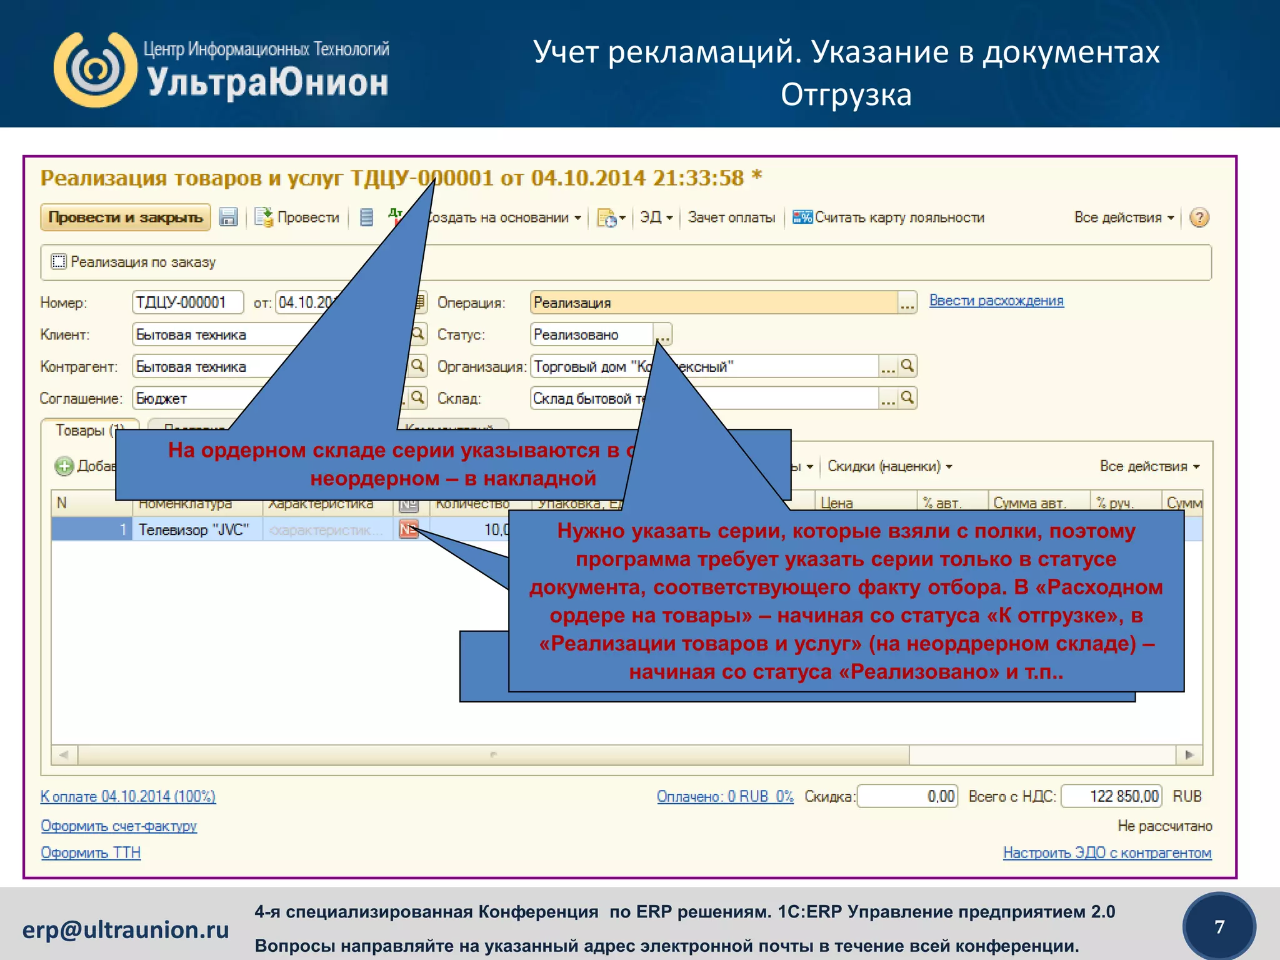Click the magnifier icon beside Организация
This screenshot has width=1280, height=960.
click(x=907, y=366)
